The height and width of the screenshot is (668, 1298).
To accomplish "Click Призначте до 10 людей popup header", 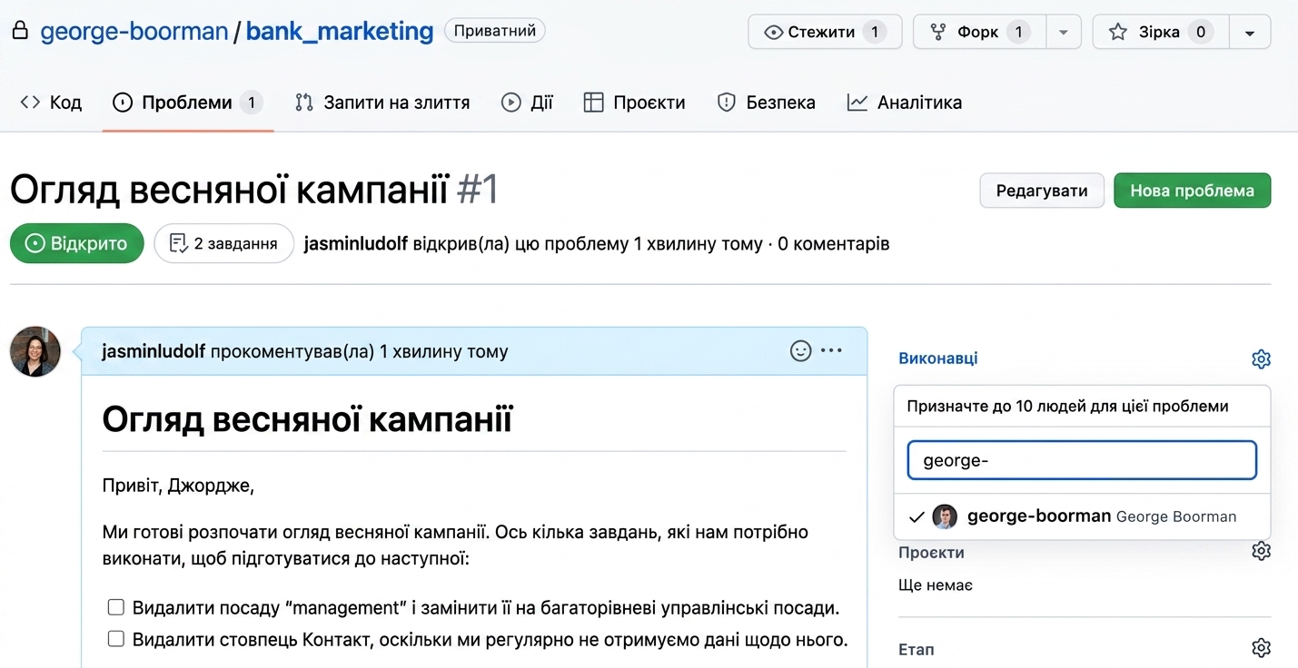I will [x=1067, y=407].
